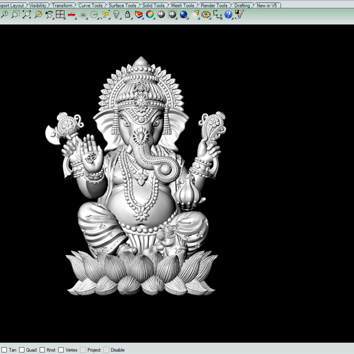Click the orange Spotlight icon
Image resolution: width=354 pixels, height=354 pixels.
click(x=196, y=14)
